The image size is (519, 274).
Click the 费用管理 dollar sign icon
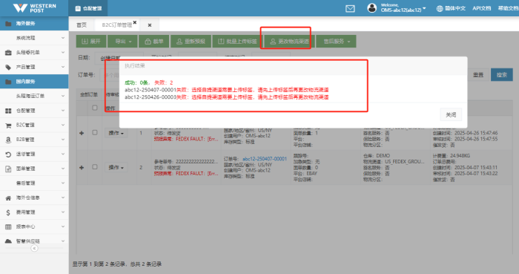(8, 212)
